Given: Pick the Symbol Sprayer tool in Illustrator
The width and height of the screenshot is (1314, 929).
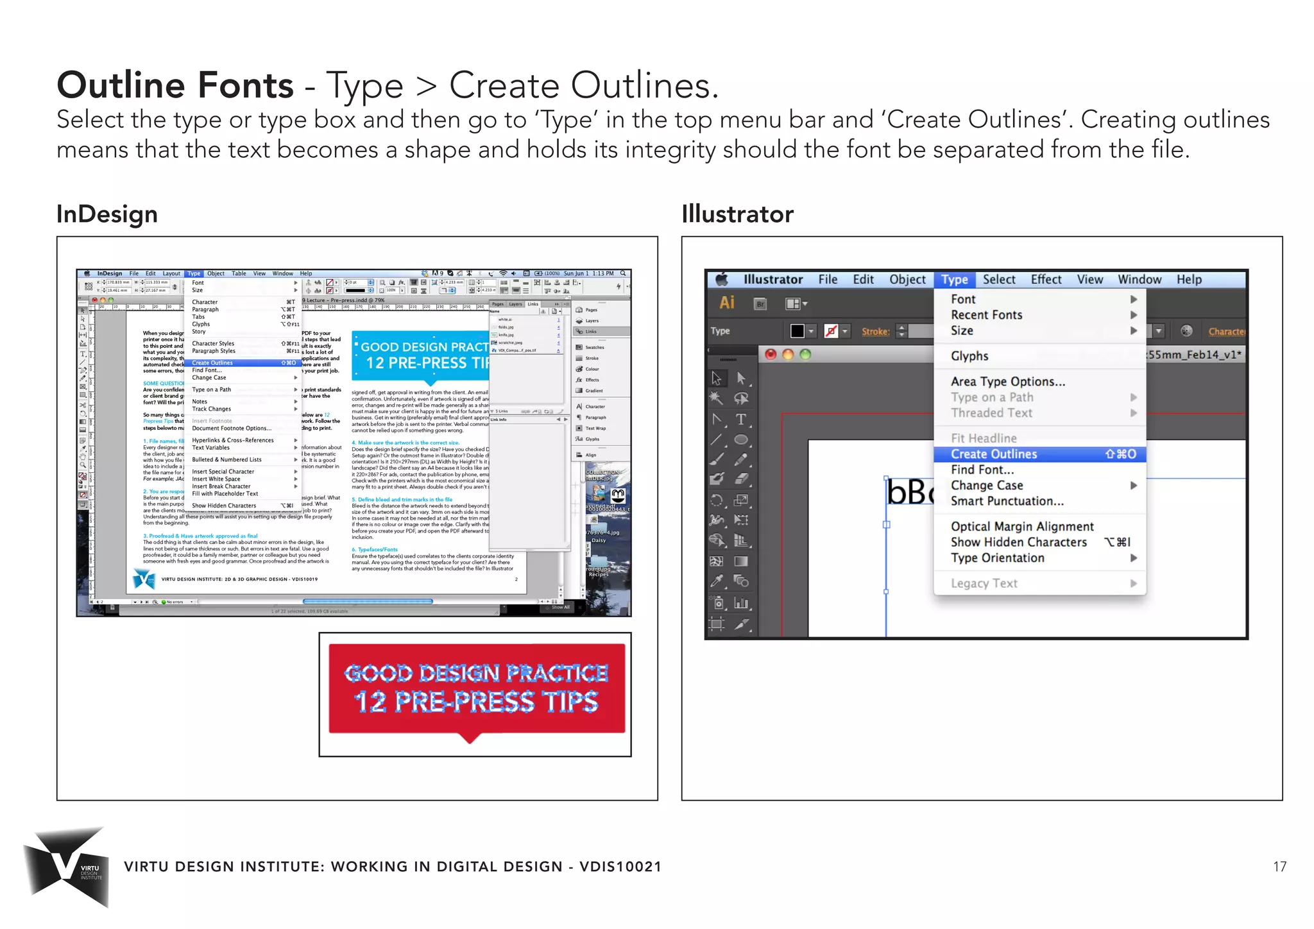Looking at the screenshot, I should [x=717, y=602].
